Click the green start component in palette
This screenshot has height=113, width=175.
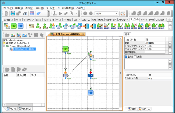click(14, 26)
